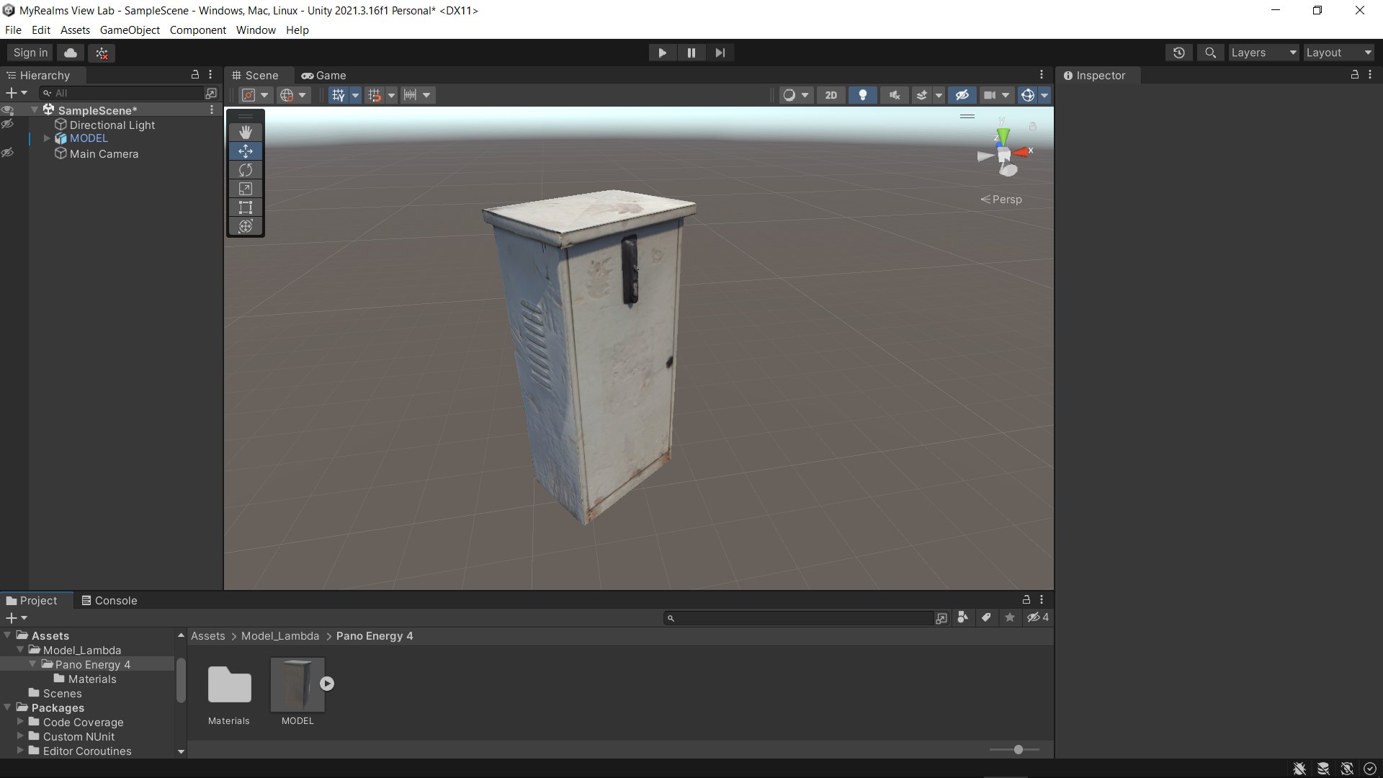The width and height of the screenshot is (1383, 778).
Task: Open the cloud services icon
Action: click(71, 53)
